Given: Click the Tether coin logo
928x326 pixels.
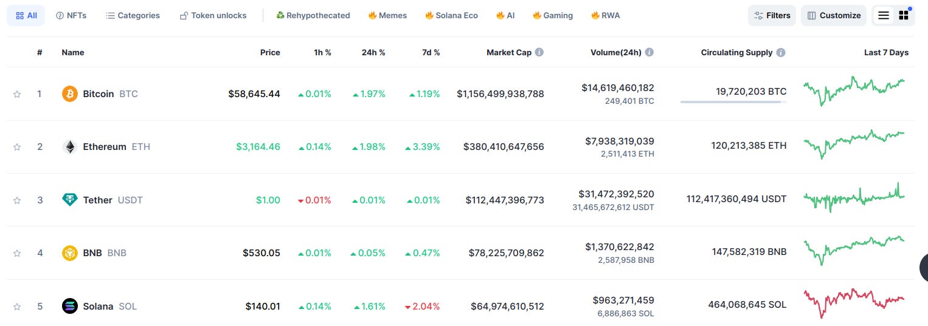Looking at the screenshot, I should 70,200.
